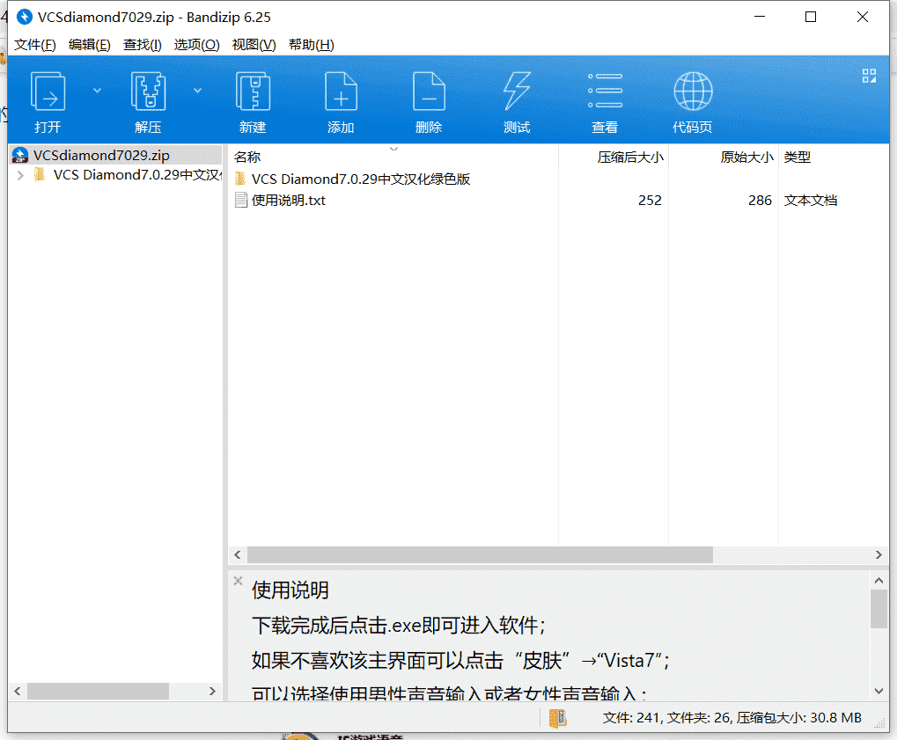Select VCS Diamond7.0.29中文汉 folder in tree
Viewport: 897px width, 740px height.
click(x=137, y=174)
